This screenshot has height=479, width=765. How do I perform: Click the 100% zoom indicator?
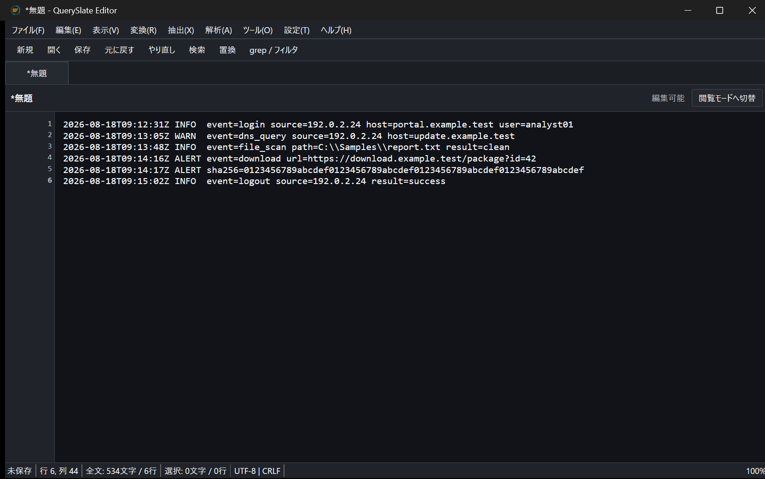coord(755,471)
